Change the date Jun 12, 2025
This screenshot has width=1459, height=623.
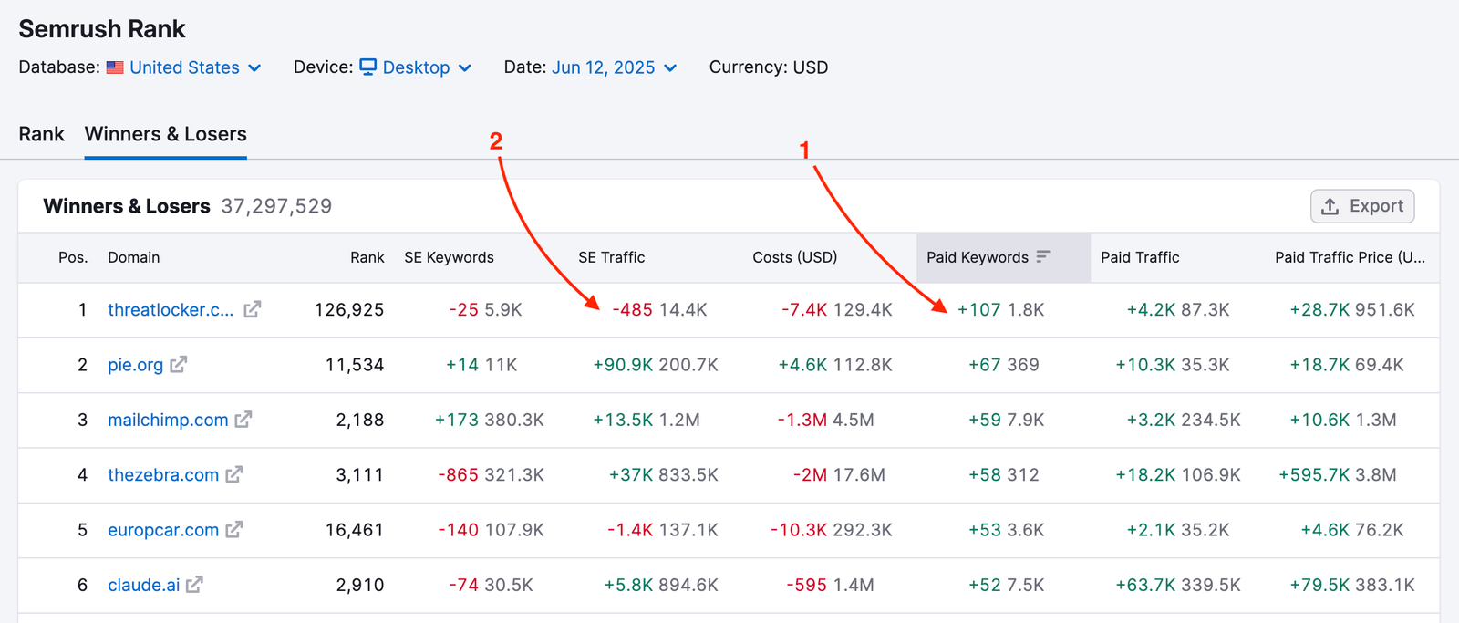coord(613,67)
